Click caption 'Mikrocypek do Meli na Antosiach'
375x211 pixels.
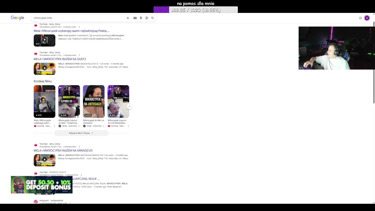(x=93, y=122)
